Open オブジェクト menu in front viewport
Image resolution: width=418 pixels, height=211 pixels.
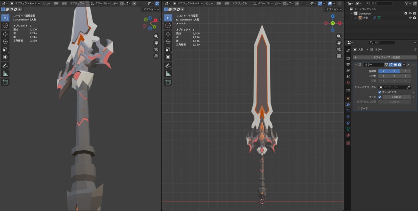pyautogui.click(x=240, y=3)
